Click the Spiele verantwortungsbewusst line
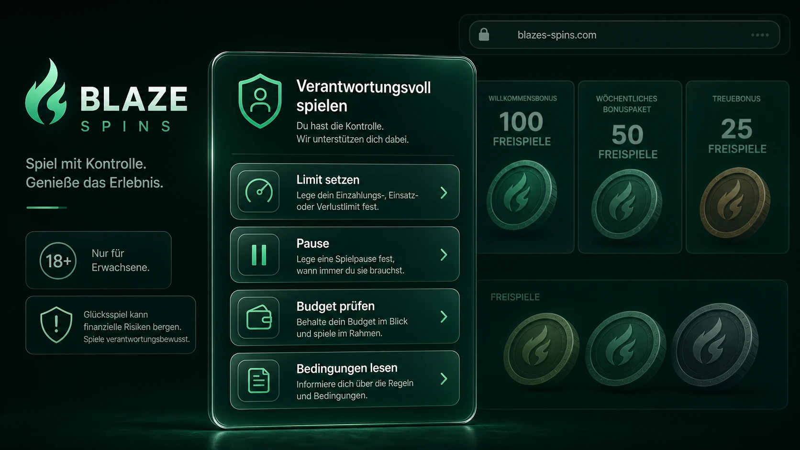800x450 pixels. pos(136,340)
